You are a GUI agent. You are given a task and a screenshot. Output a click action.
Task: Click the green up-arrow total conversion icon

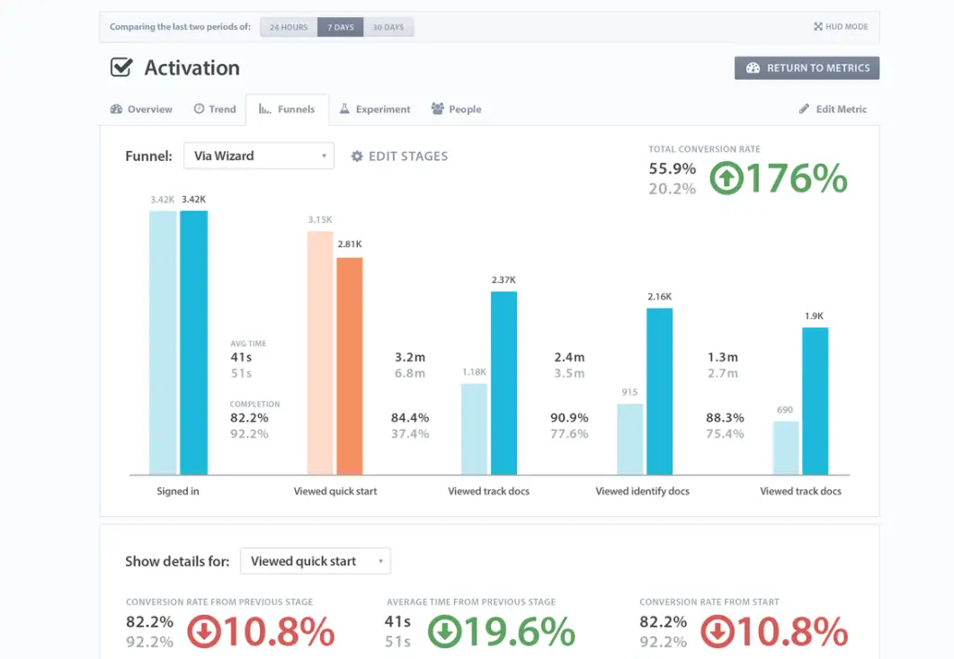(x=727, y=178)
